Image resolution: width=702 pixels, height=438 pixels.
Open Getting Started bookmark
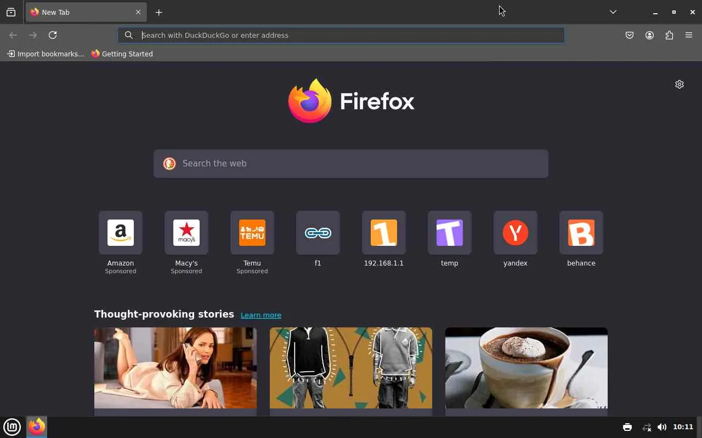(122, 54)
